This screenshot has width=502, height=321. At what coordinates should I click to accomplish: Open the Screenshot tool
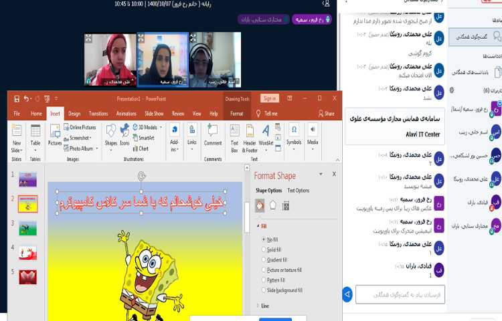[77, 138]
